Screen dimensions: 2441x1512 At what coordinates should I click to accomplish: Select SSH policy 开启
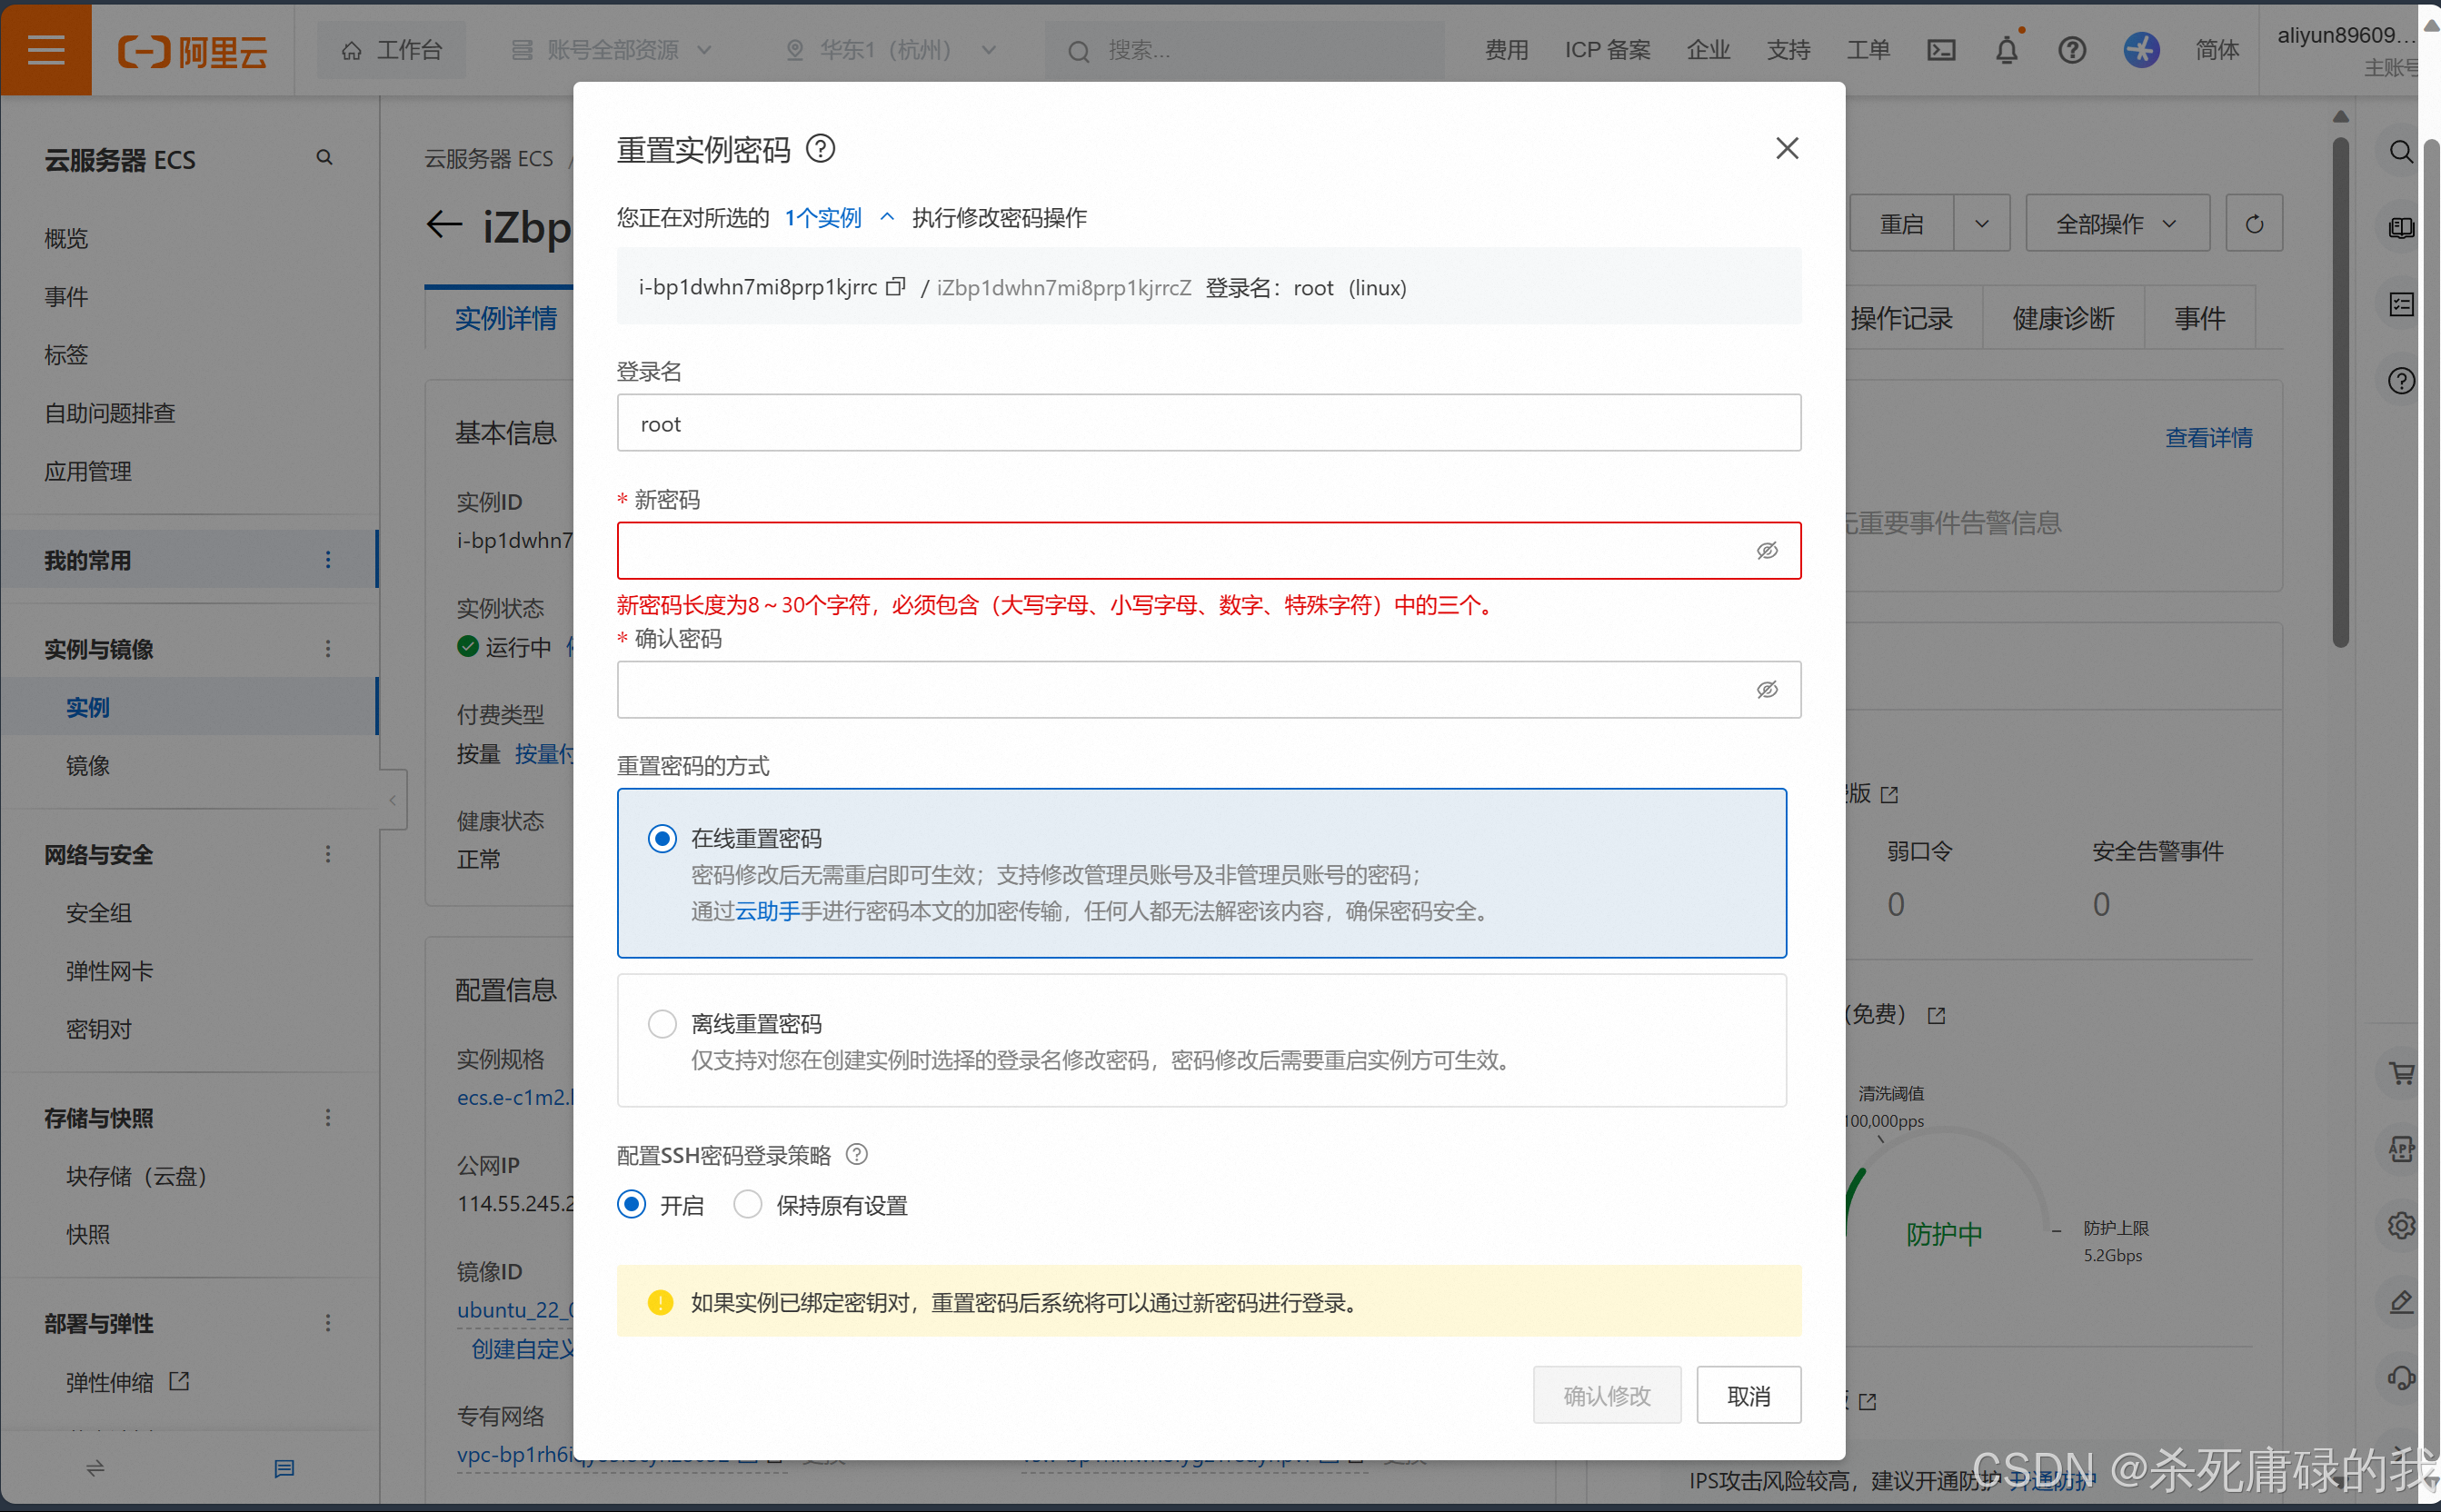(x=631, y=1204)
